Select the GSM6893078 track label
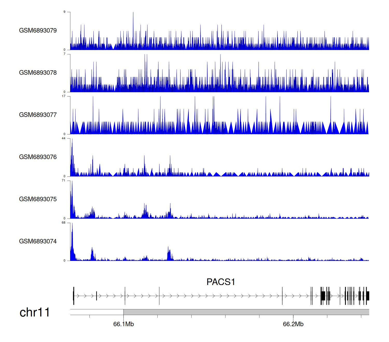The width and height of the screenshot is (389, 342). (38, 73)
